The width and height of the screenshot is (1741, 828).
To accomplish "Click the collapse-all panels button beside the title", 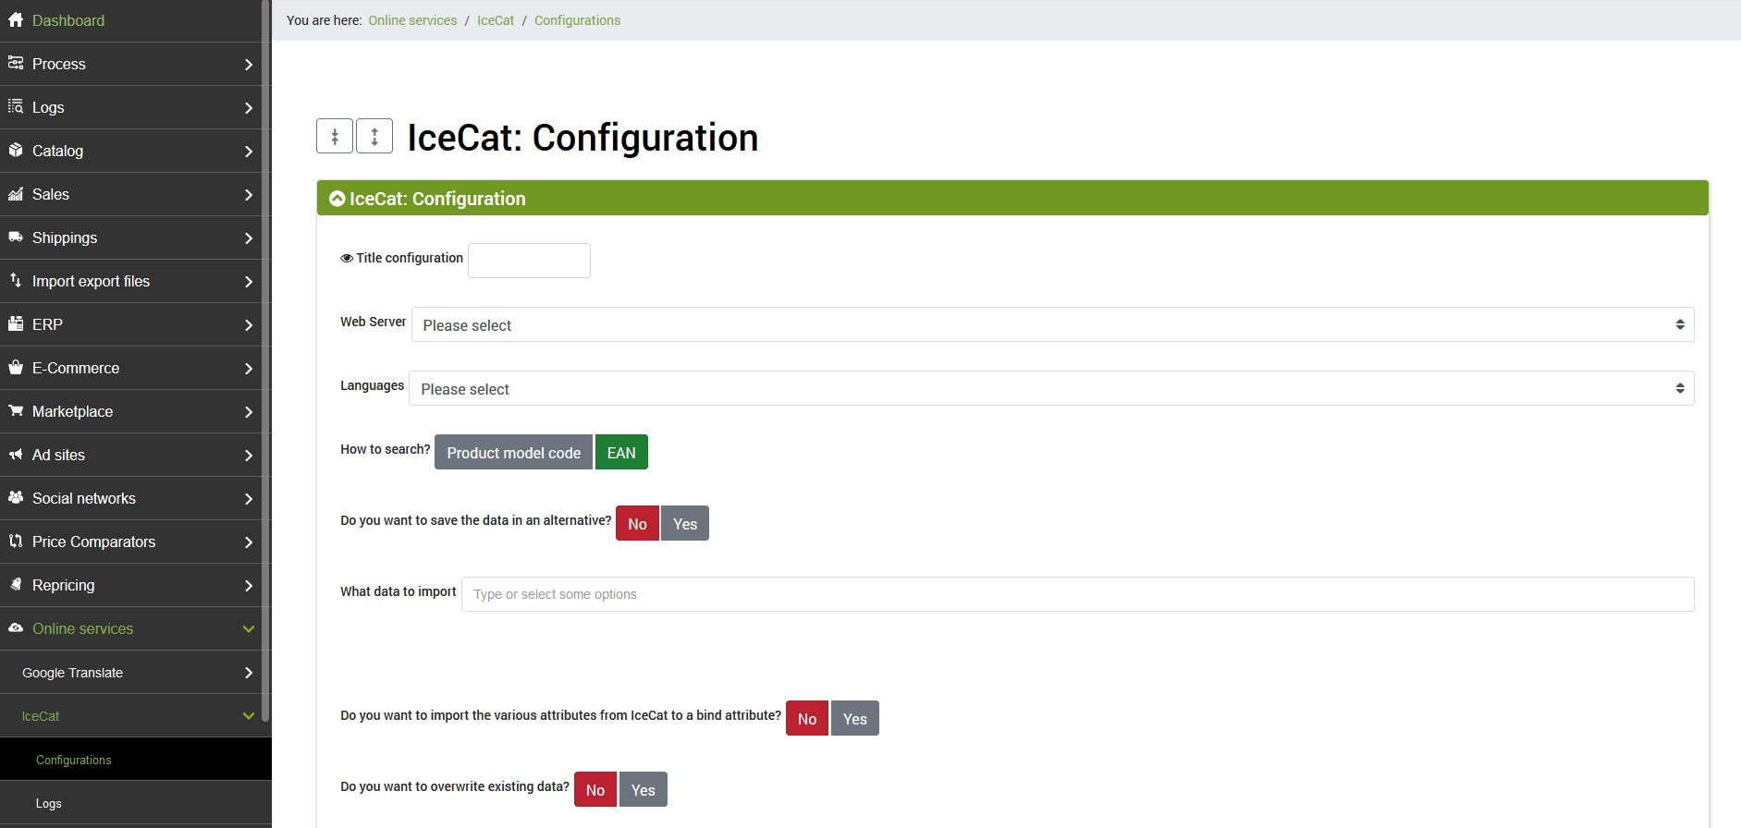I will (x=335, y=137).
